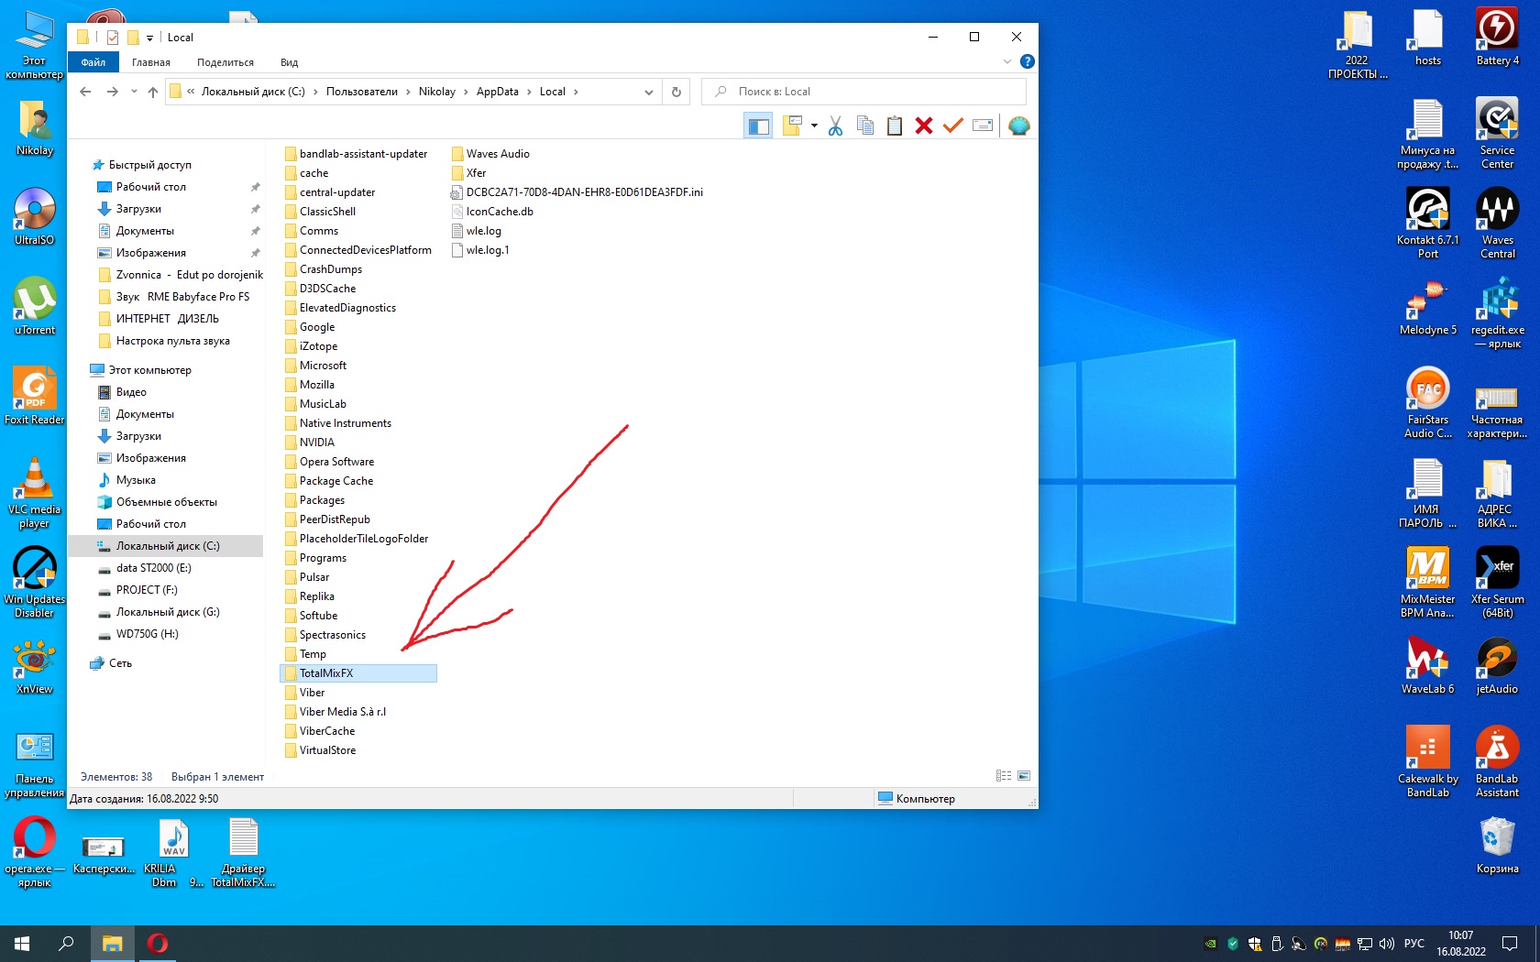Select the VLC media player desktop icon
Image resolution: width=1540 pixels, height=962 pixels.
pyautogui.click(x=35, y=493)
